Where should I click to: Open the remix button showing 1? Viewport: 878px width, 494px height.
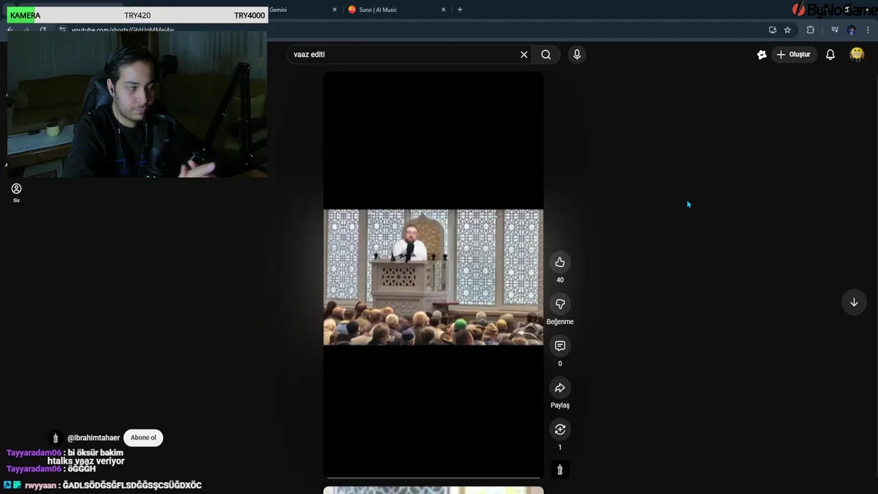click(x=560, y=430)
